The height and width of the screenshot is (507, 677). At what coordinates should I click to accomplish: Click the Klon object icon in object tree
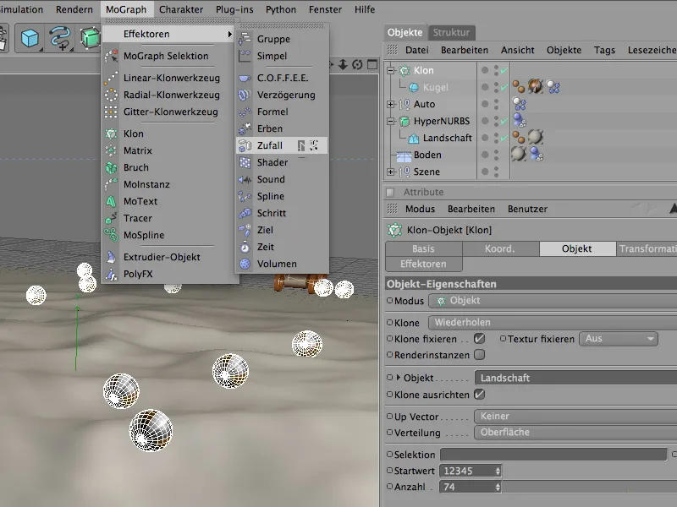pos(405,70)
